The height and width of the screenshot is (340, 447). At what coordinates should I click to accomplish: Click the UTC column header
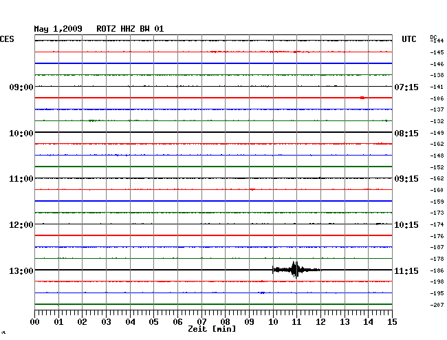tap(408, 39)
